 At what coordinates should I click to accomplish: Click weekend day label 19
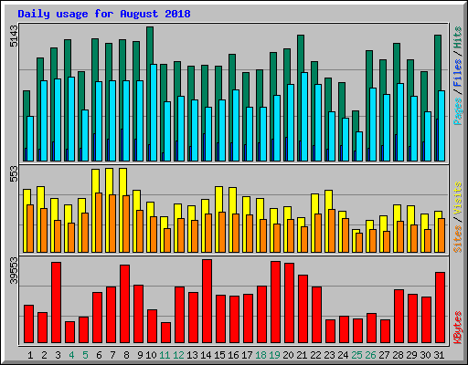274,355
